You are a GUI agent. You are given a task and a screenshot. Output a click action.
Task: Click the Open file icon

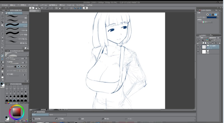39,8
